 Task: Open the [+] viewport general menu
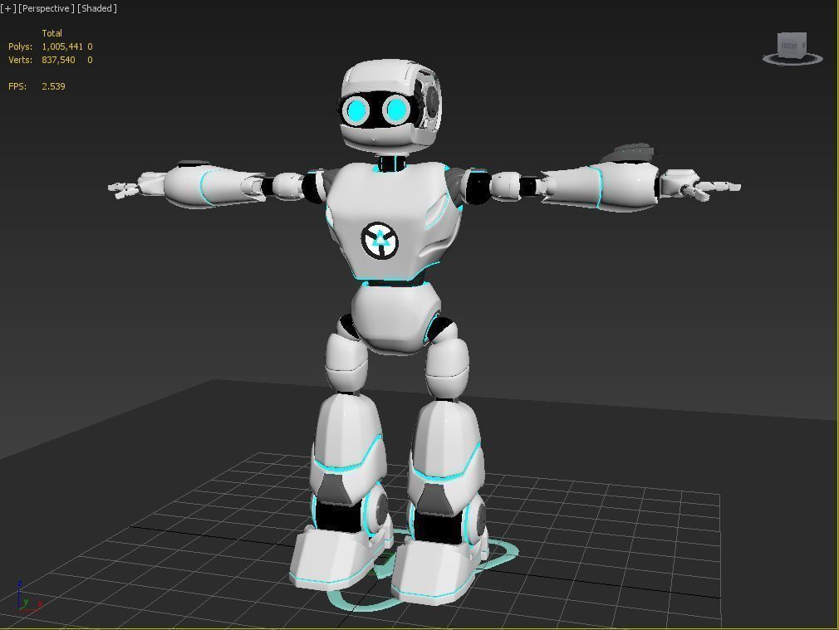pos(8,8)
